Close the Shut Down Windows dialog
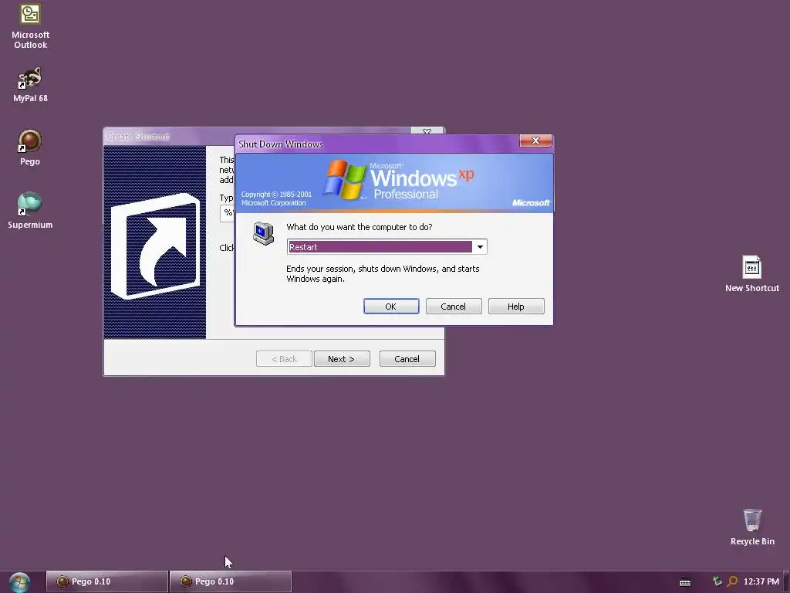790x593 pixels. 535,141
